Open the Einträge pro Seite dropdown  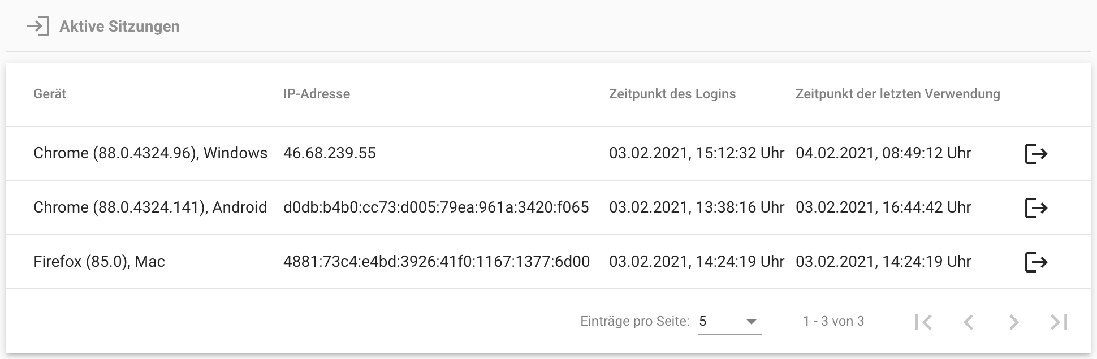(729, 322)
